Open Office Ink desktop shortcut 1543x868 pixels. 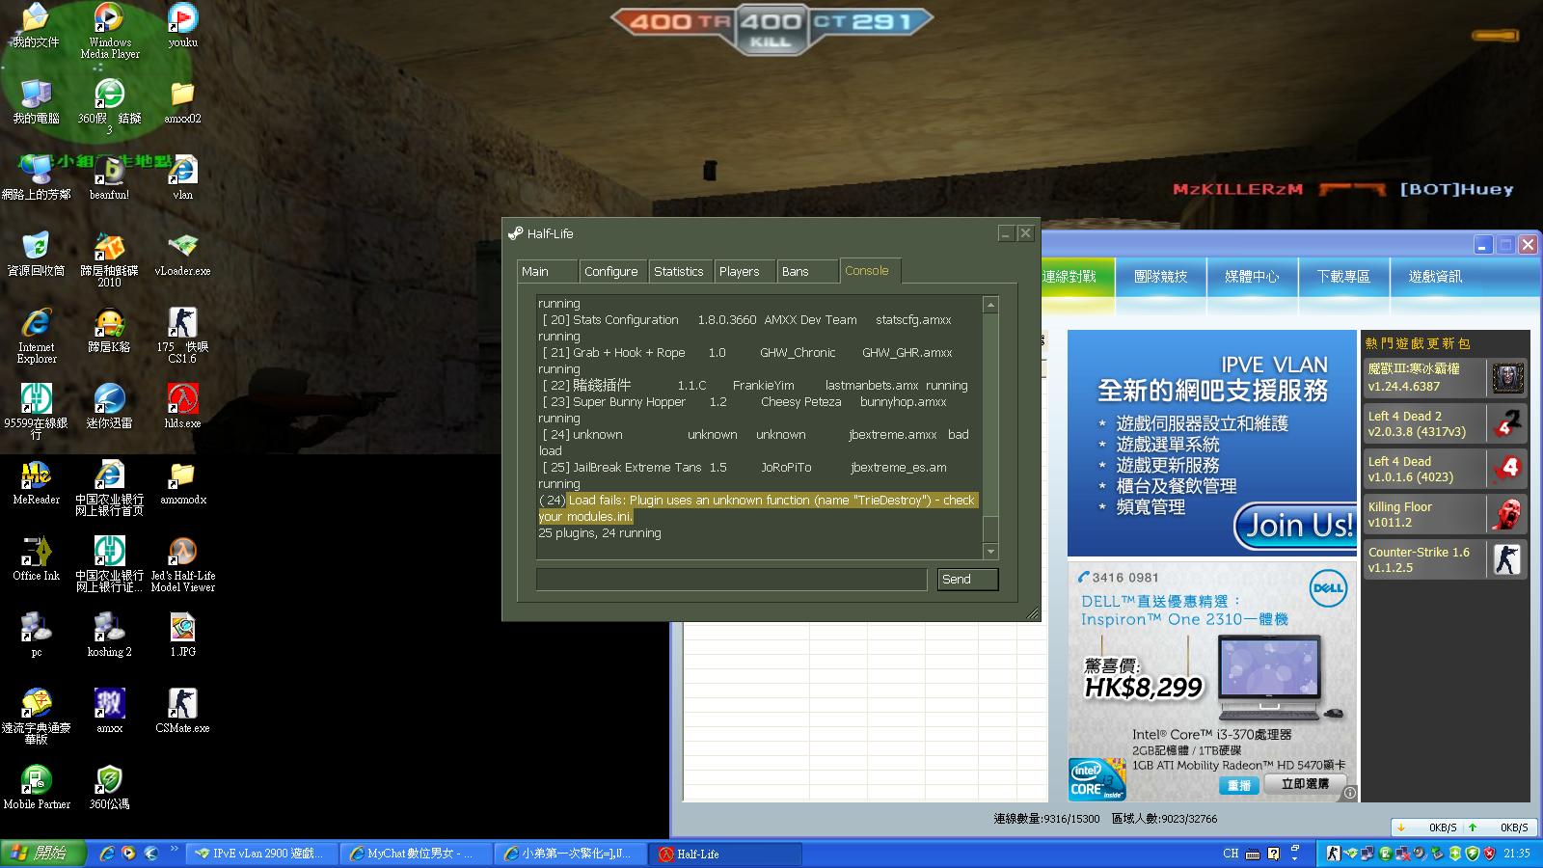(37, 558)
